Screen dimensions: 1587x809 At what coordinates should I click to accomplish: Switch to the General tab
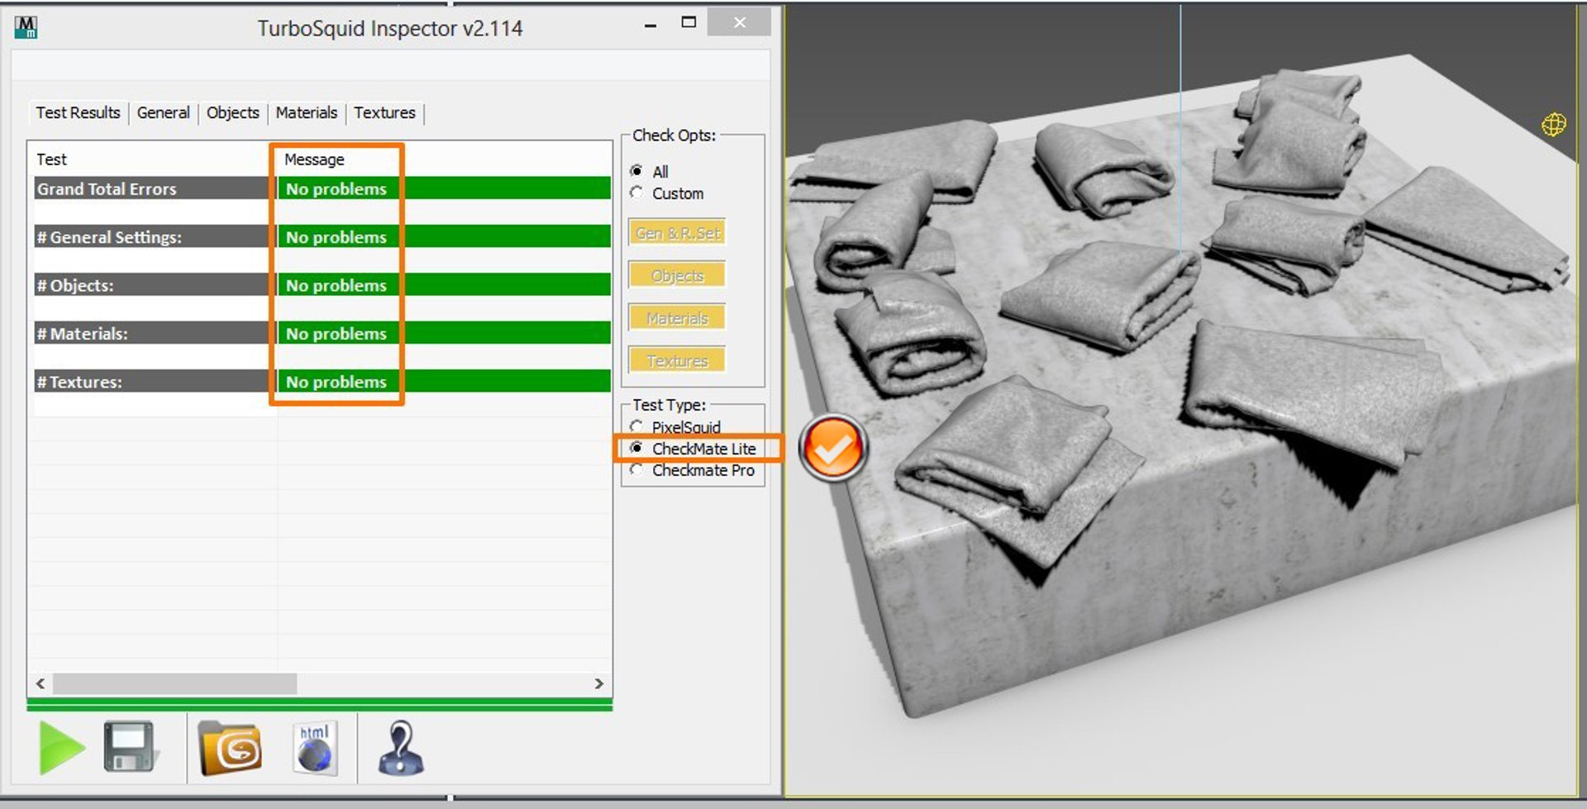[163, 112]
